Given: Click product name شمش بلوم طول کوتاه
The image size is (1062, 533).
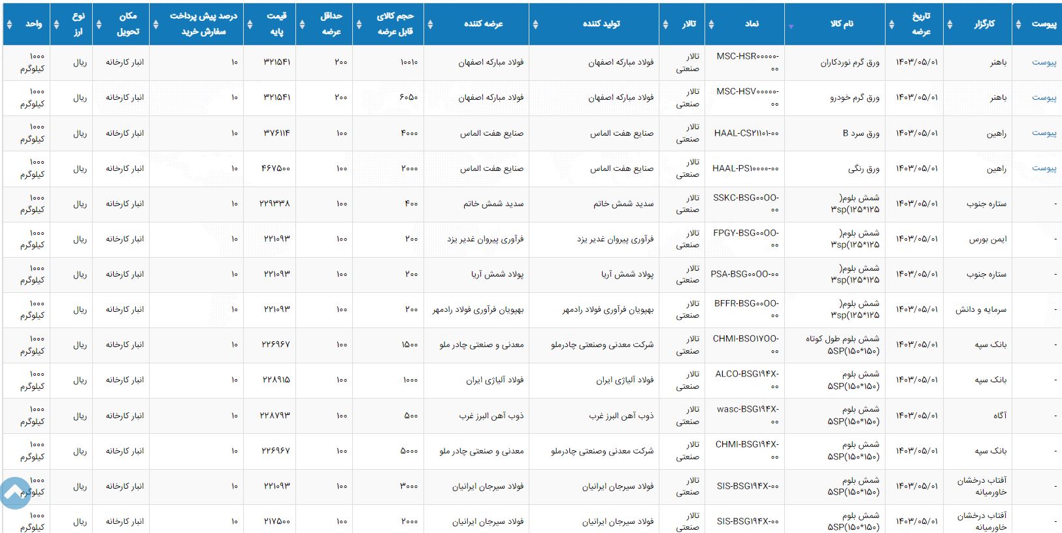Looking at the screenshot, I should pos(842,339).
